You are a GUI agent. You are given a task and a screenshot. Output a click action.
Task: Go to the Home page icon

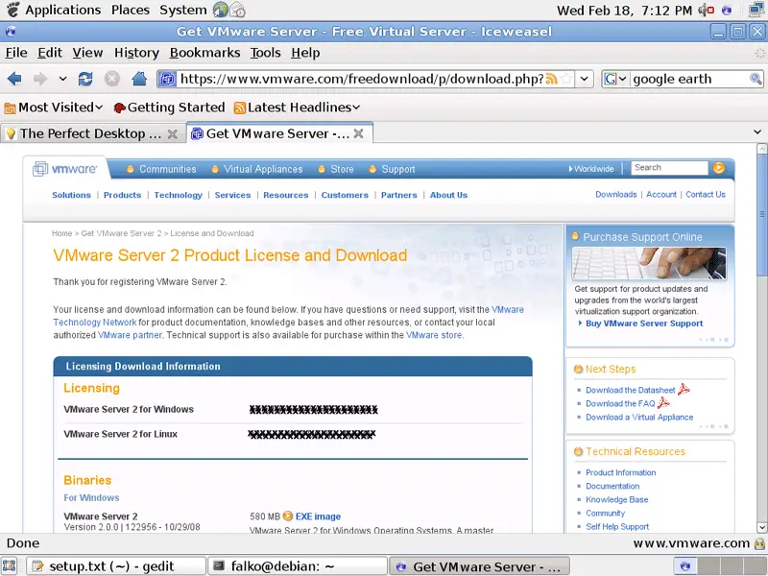tap(139, 79)
